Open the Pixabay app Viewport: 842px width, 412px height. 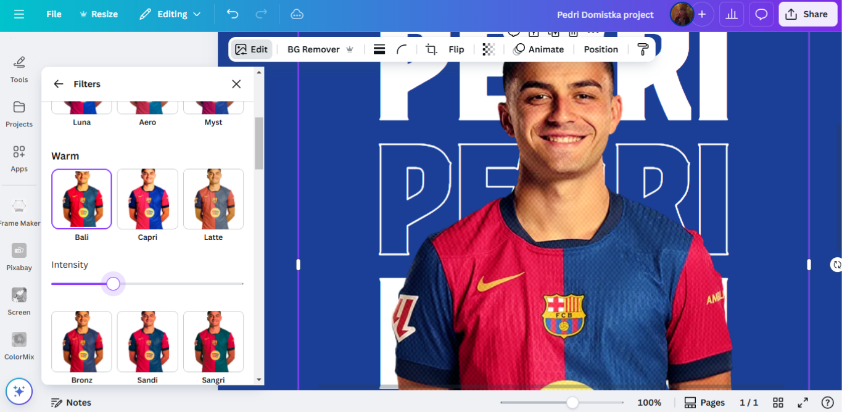19,257
